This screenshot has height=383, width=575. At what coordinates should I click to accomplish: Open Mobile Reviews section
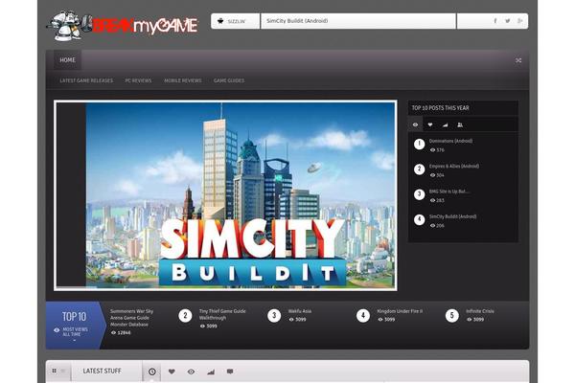coord(183,80)
